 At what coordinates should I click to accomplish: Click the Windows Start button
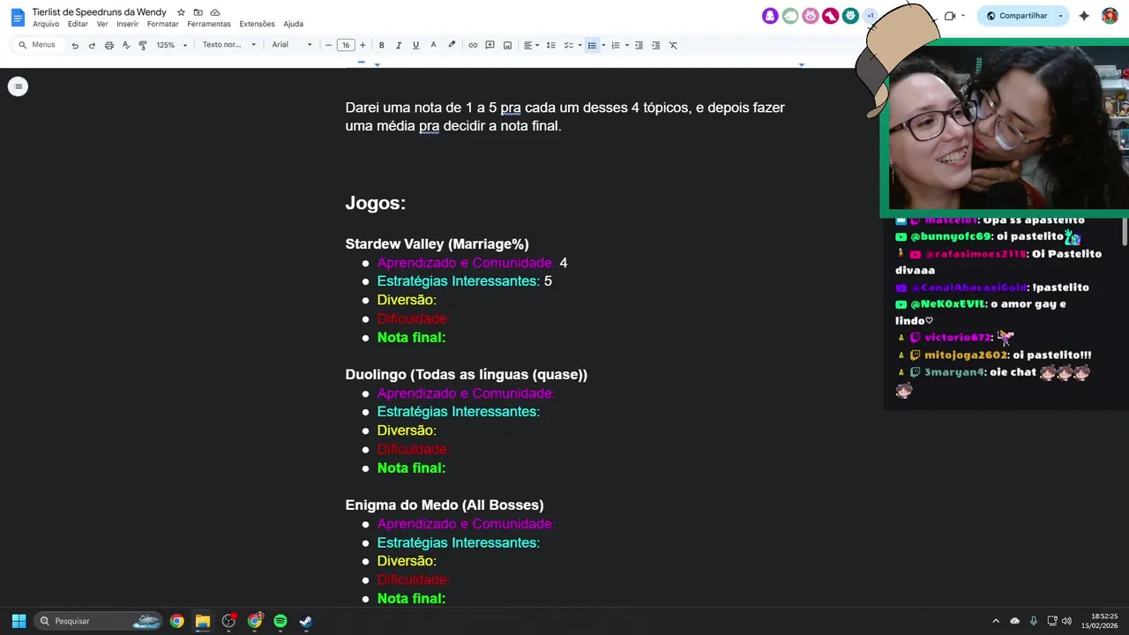pyautogui.click(x=19, y=621)
